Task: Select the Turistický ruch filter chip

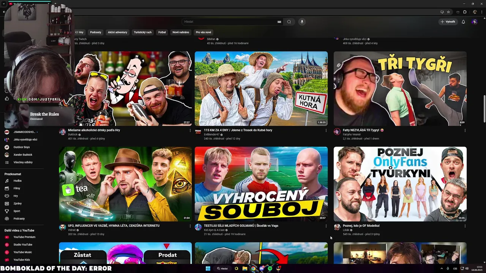Action: click(x=143, y=32)
